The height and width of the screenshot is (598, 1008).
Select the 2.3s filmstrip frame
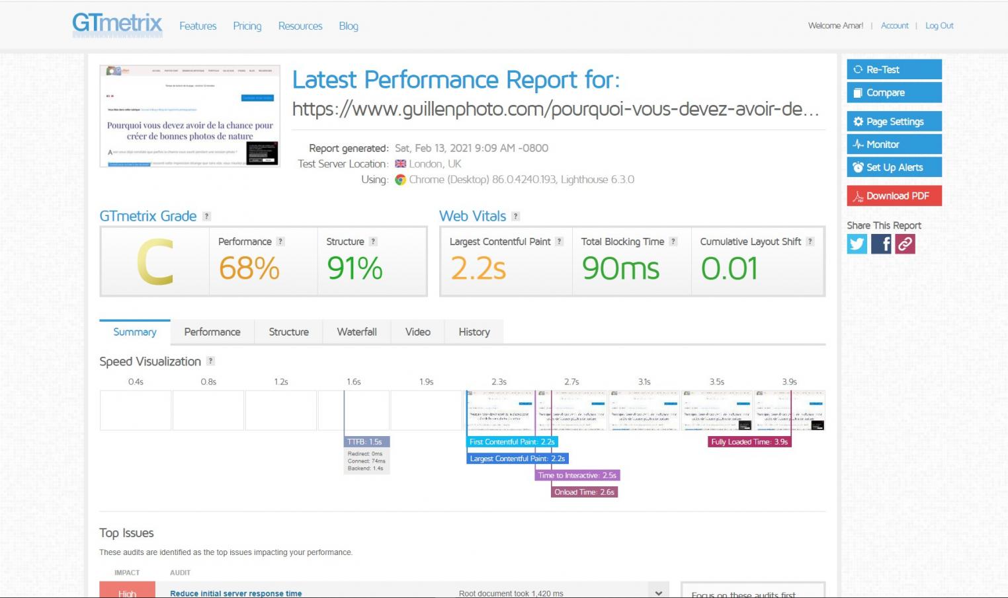point(499,410)
